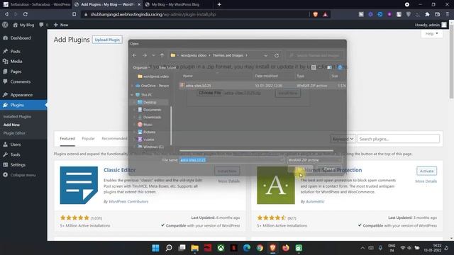Expand the Help panel dropdown
454x255 pixels.
pos(431,34)
